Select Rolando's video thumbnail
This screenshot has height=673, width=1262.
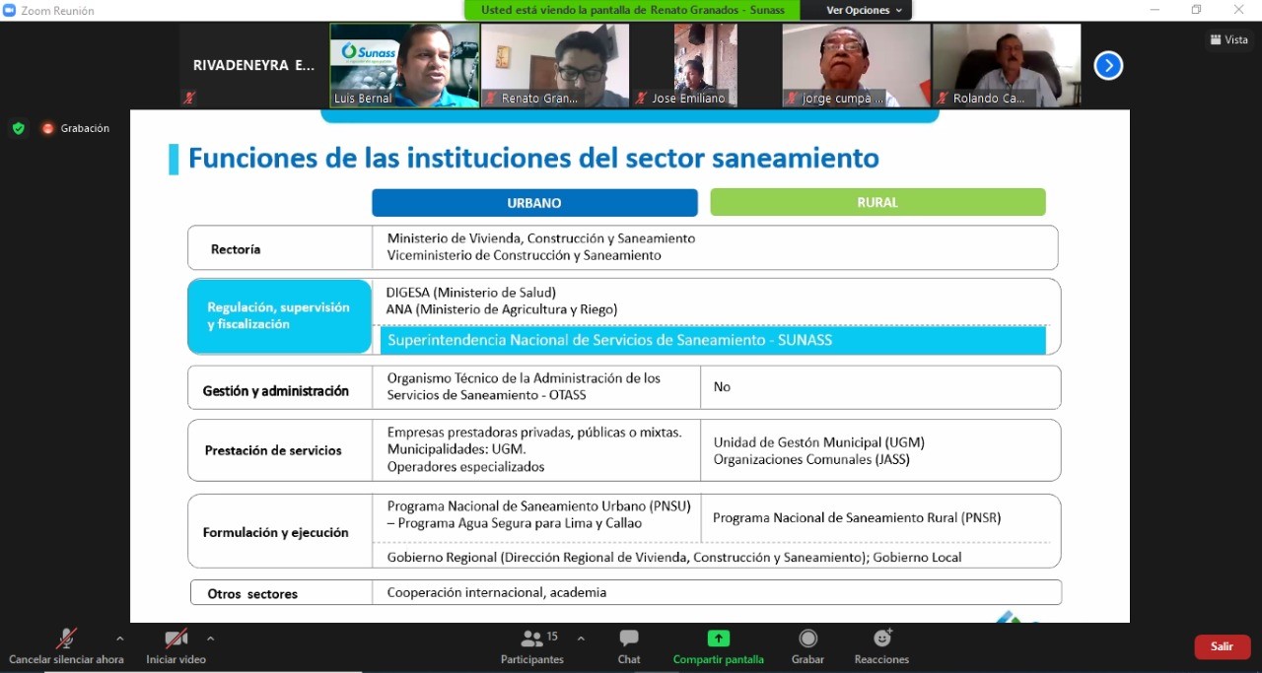[x=1007, y=65]
